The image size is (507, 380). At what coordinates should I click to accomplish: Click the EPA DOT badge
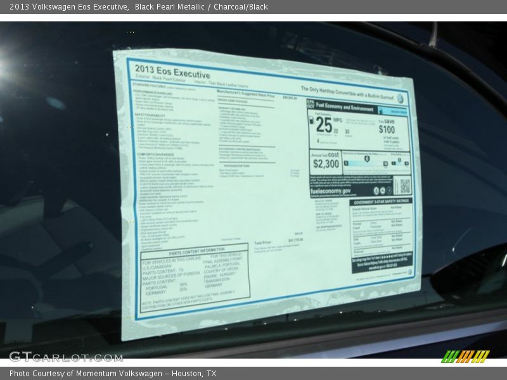coord(311,103)
